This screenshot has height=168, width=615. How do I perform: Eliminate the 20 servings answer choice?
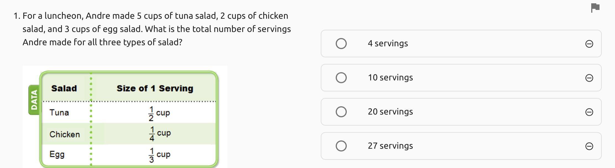(589, 112)
